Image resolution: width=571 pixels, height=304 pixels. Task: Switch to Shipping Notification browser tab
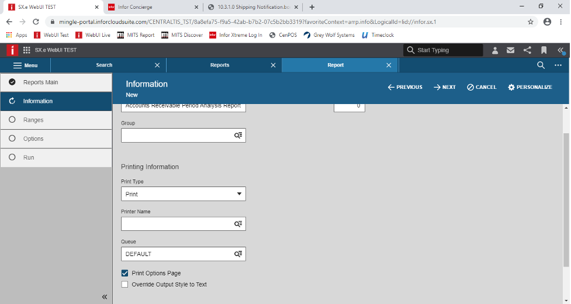pyautogui.click(x=253, y=7)
